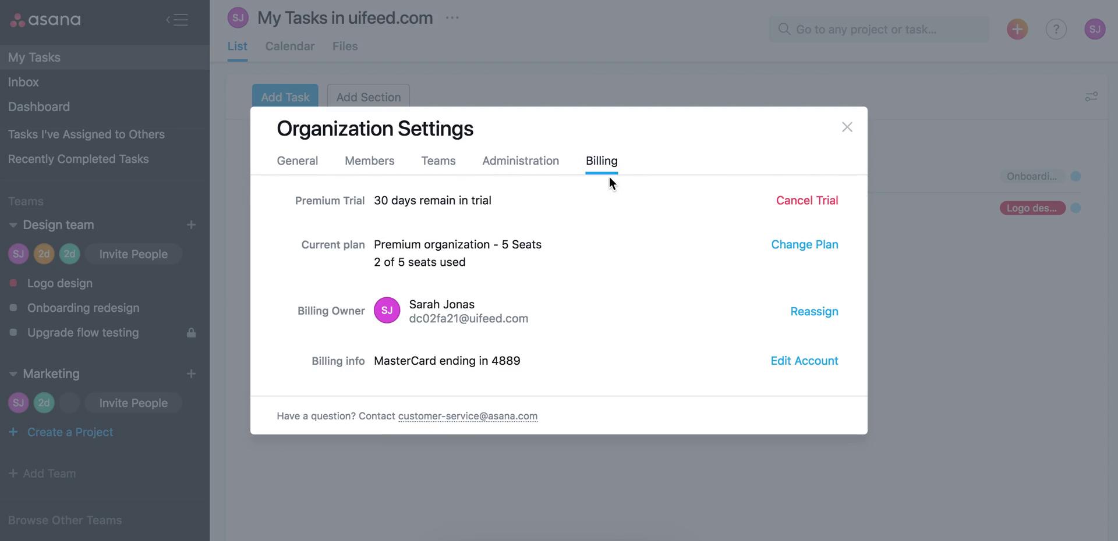This screenshot has height=541, width=1118.
Task: Add a project to Design team with plus
Action: pyautogui.click(x=191, y=225)
